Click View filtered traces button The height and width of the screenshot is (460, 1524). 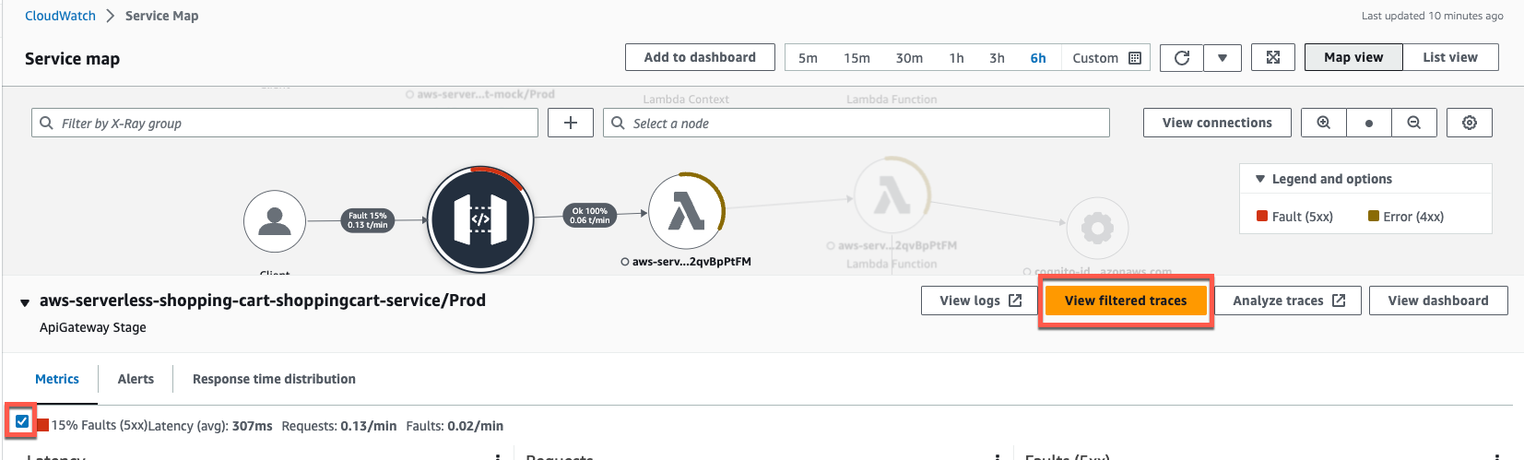click(1126, 301)
